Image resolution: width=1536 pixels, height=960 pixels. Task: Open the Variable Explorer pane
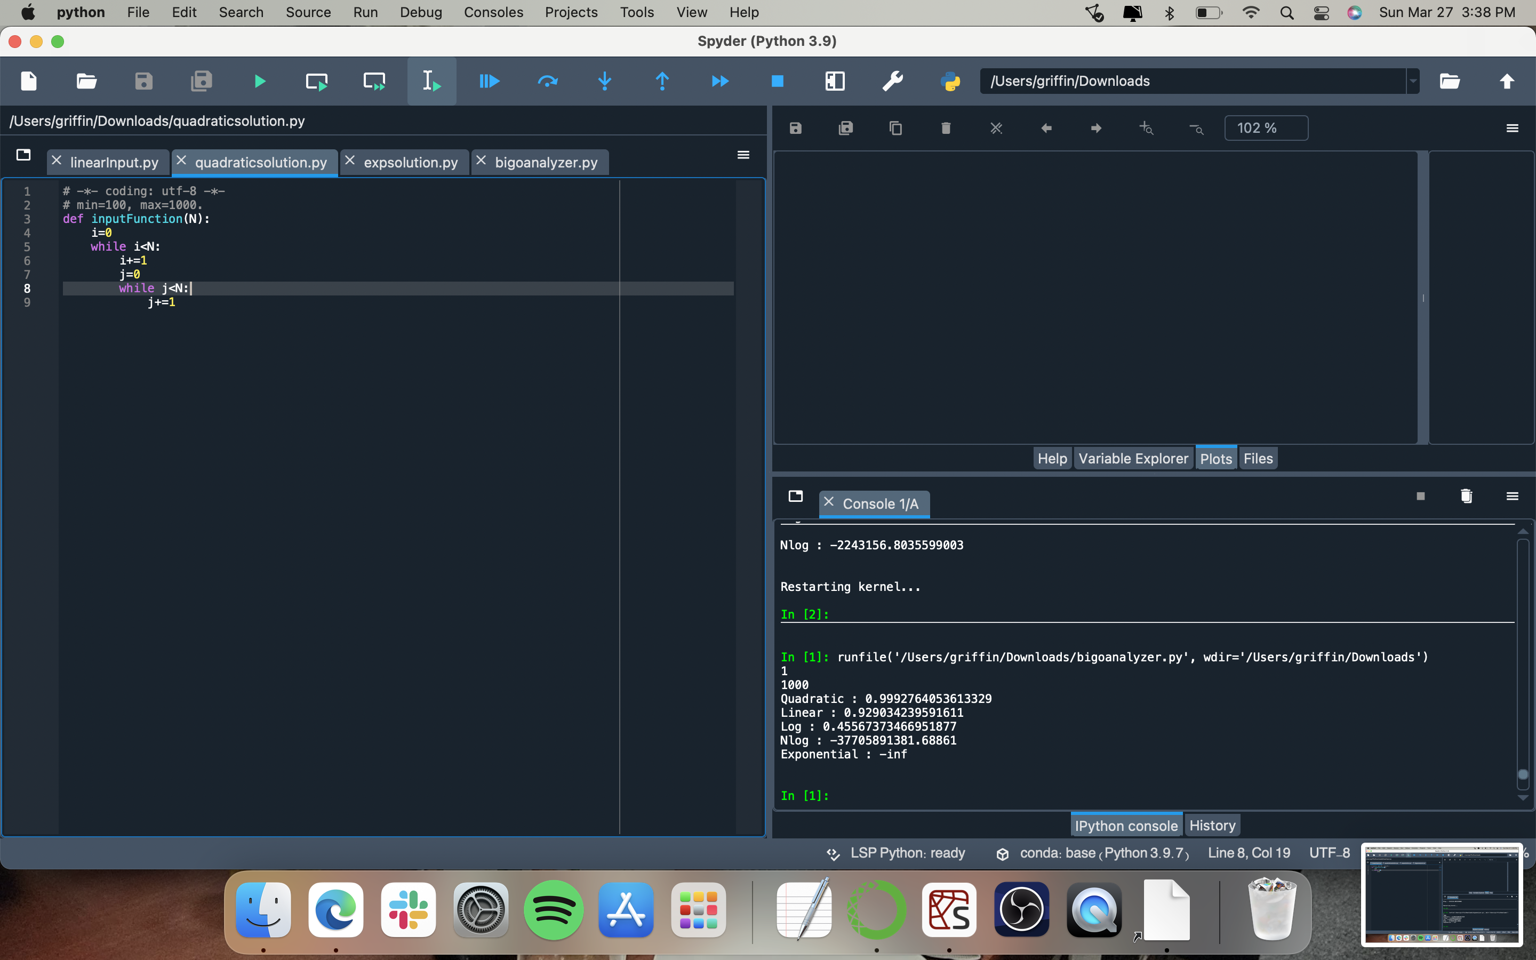tap(1133, 459)
